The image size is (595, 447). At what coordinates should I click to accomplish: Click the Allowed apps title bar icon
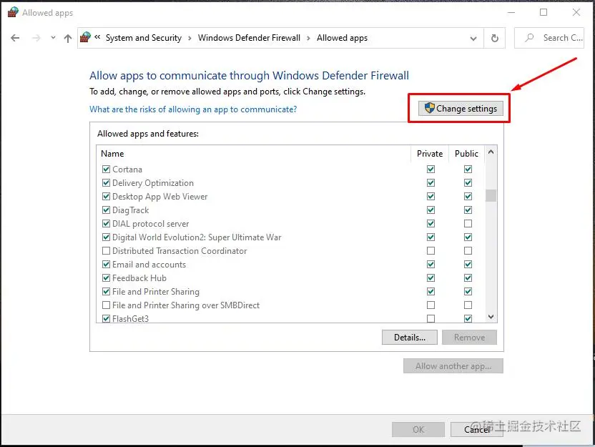[13, 12]
